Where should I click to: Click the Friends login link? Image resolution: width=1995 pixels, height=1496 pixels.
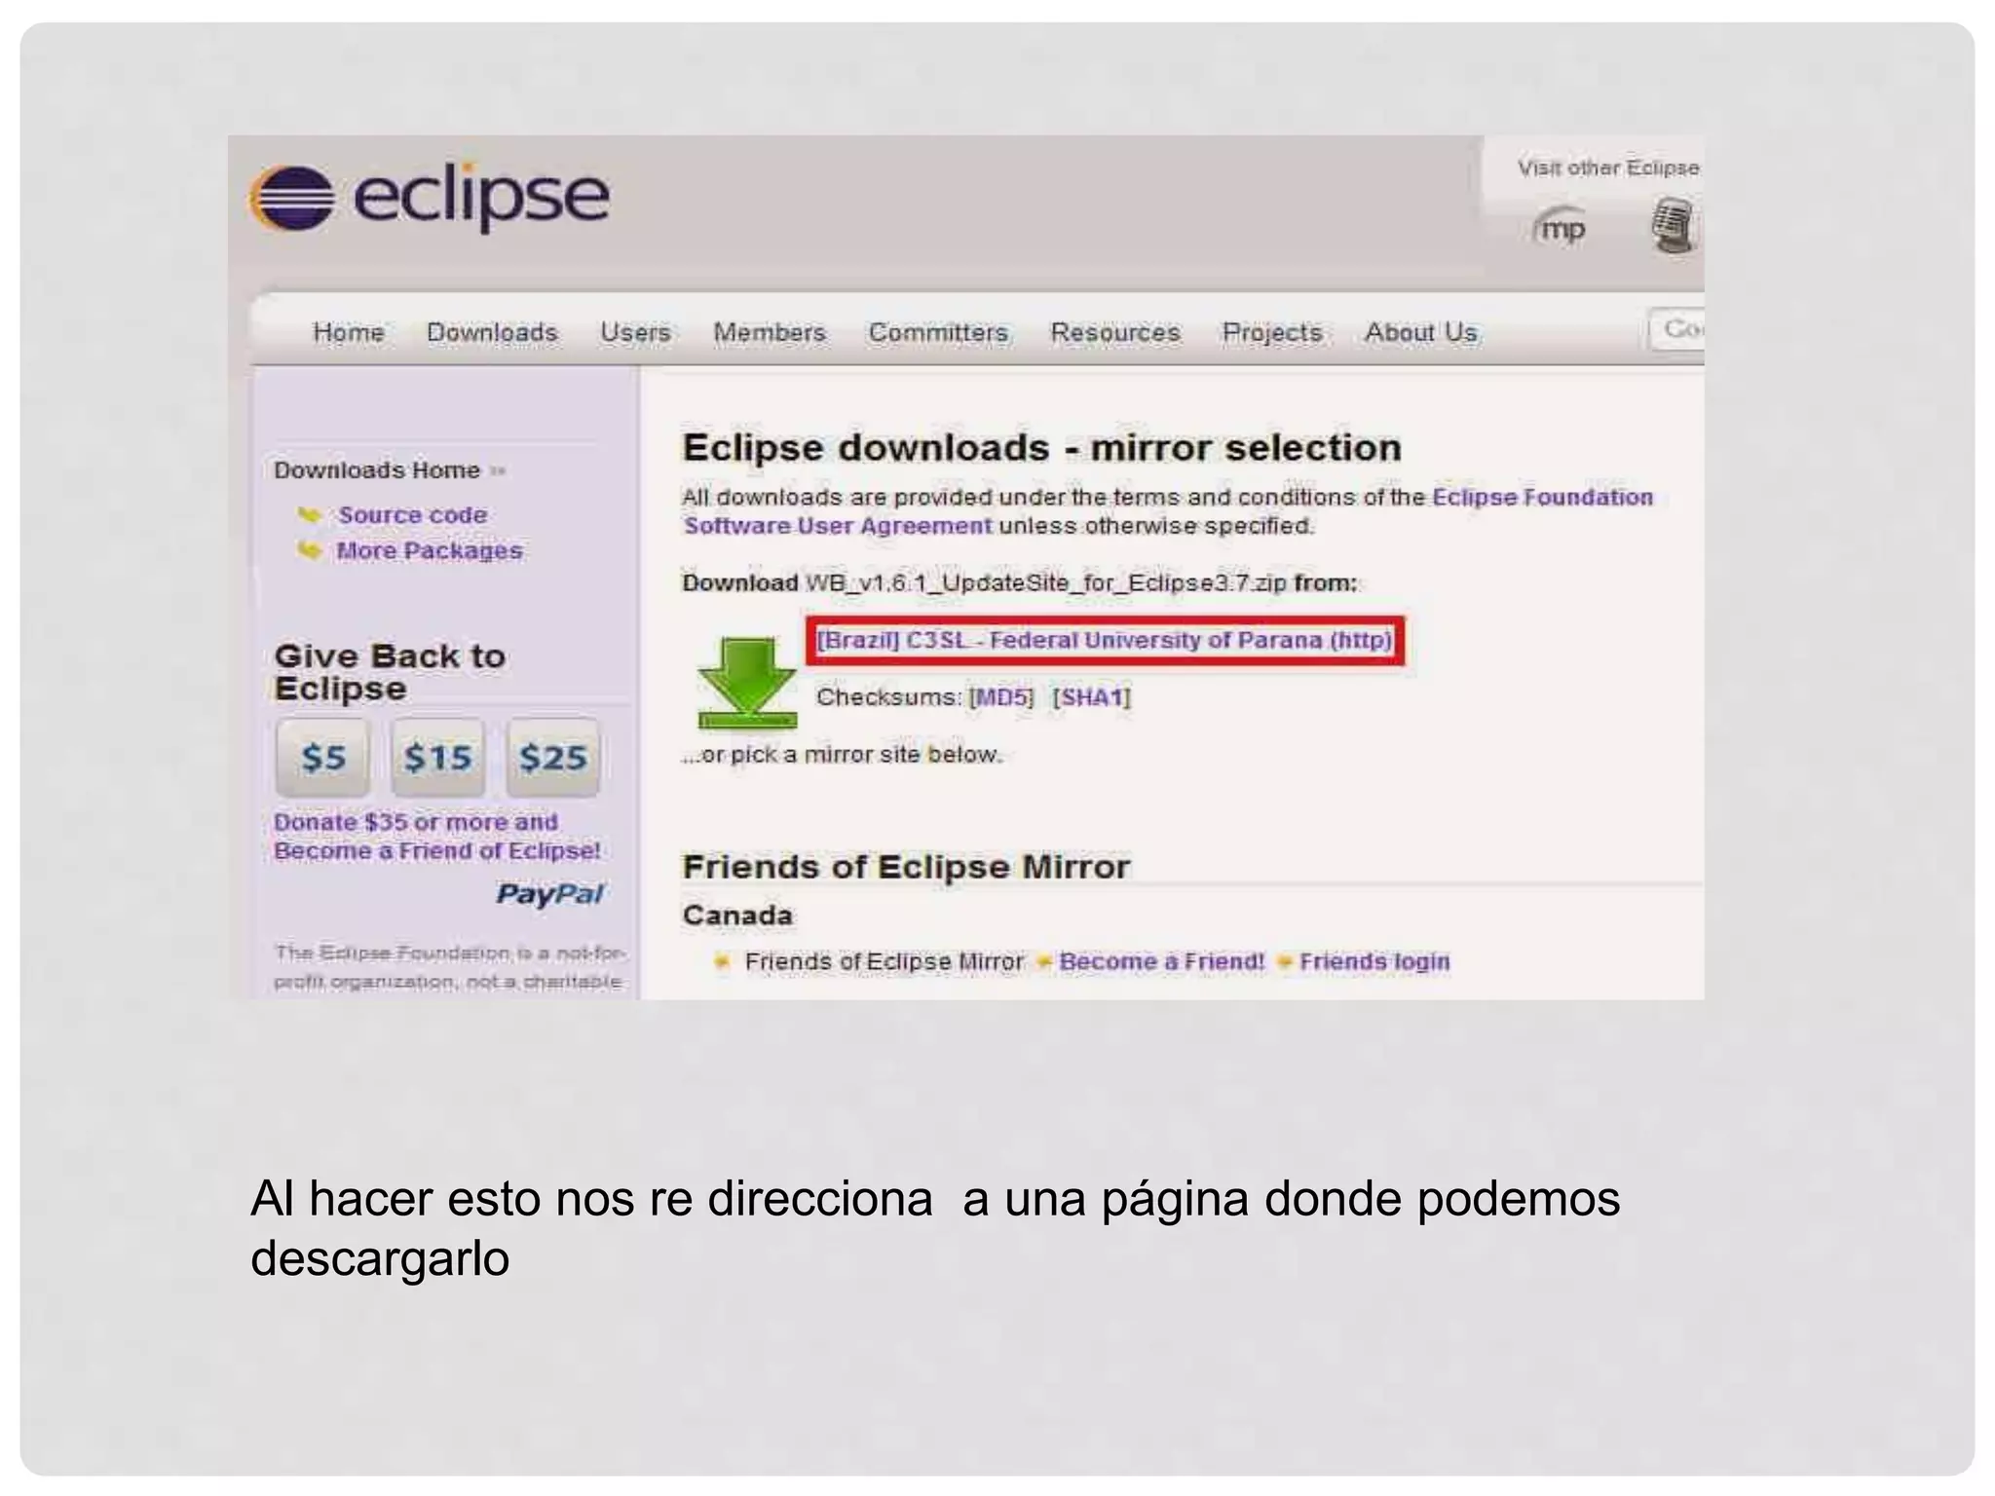(x=1374, y=961)
